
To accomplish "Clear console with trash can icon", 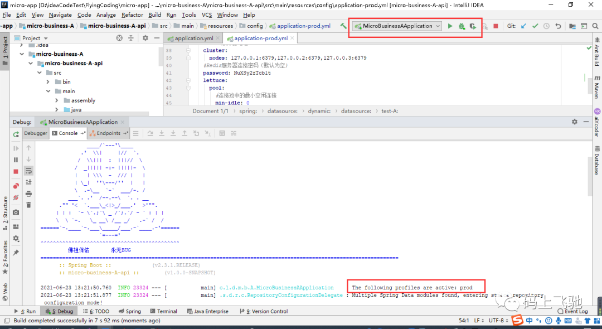I will (x=29, y=205).
